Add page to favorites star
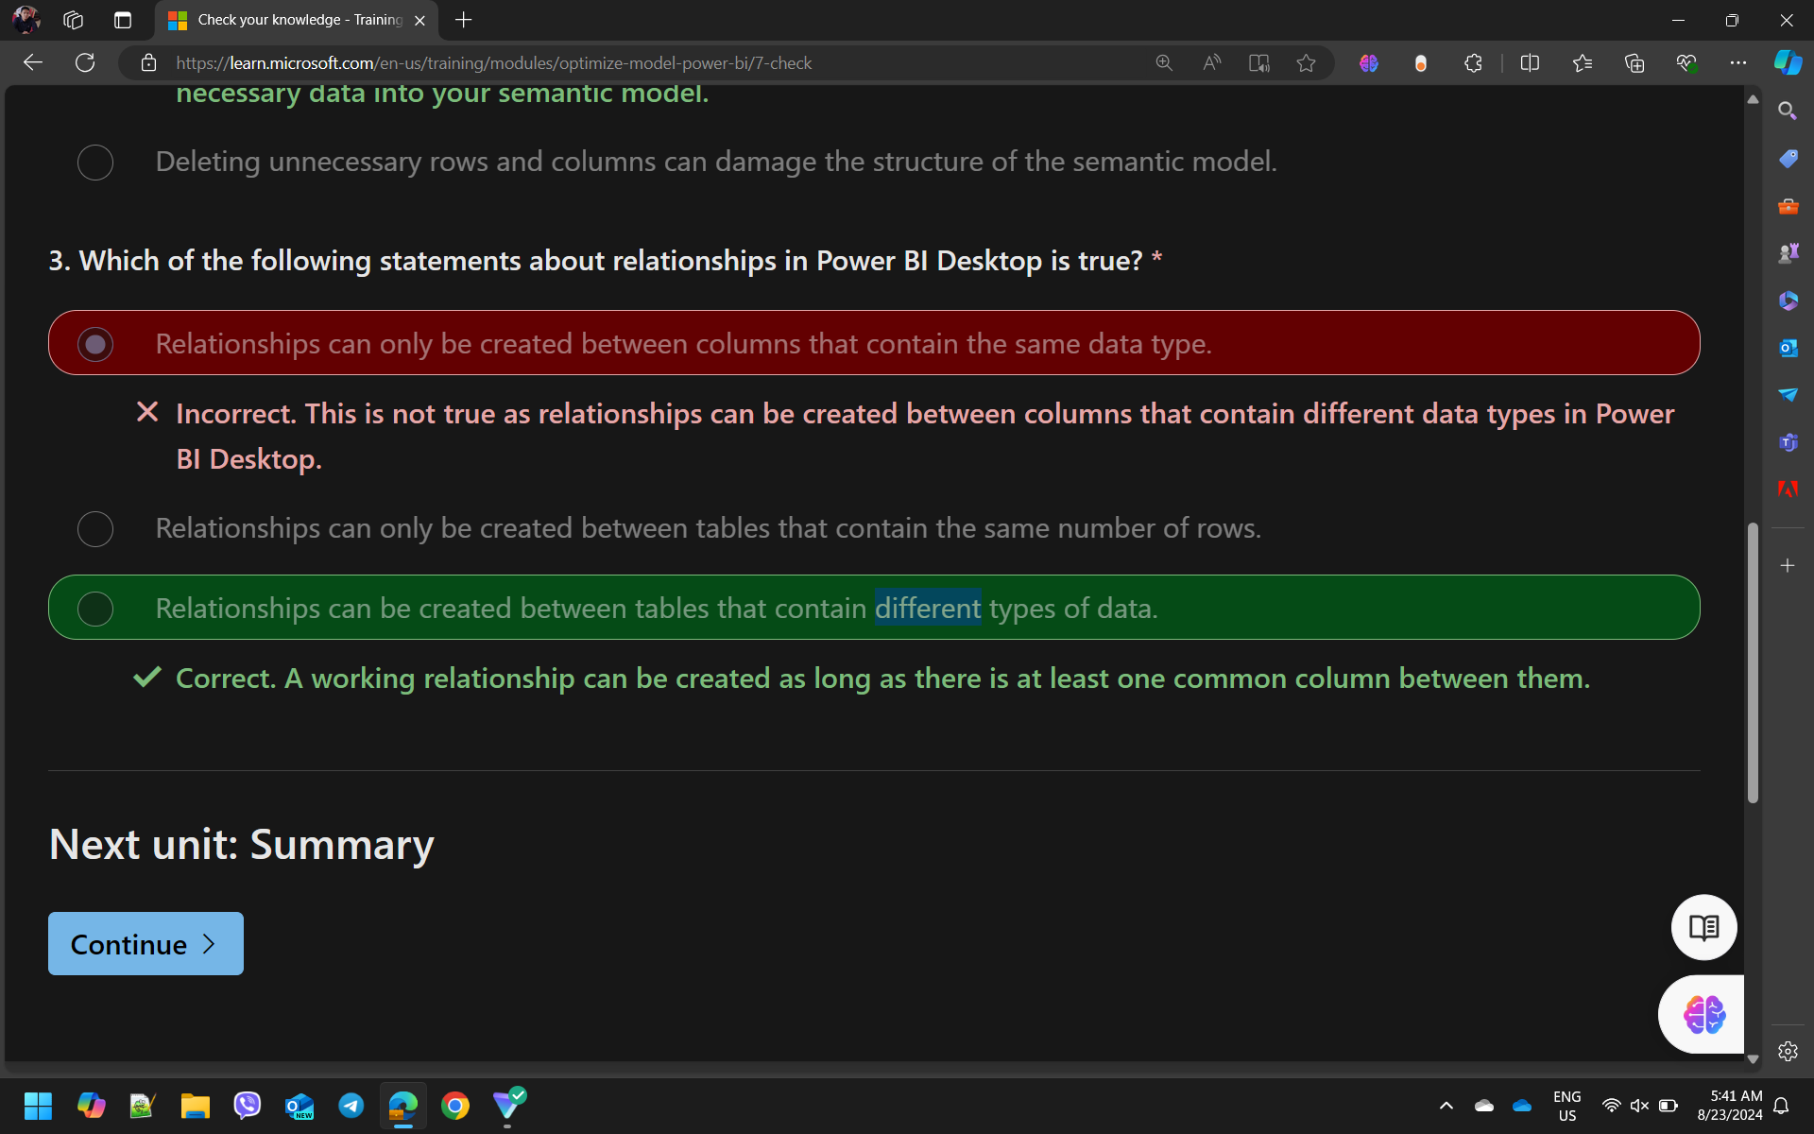The height and width of the screenshot is (1134, 1814). tap(1306, 63)
